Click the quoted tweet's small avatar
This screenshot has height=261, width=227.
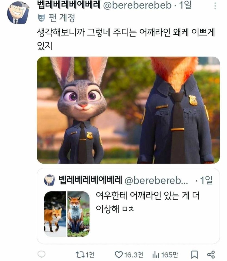coord(49,180)
